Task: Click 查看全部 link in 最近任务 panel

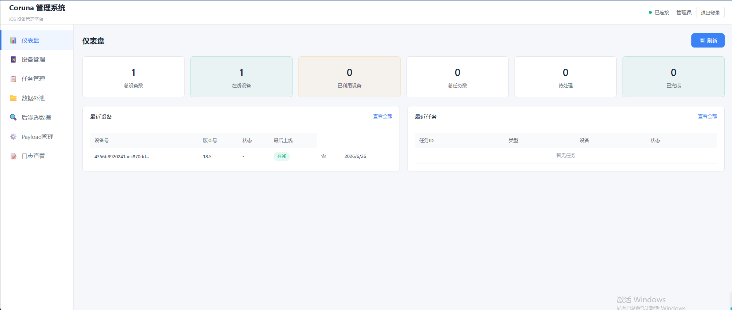Action: click(x=707, y=116)
